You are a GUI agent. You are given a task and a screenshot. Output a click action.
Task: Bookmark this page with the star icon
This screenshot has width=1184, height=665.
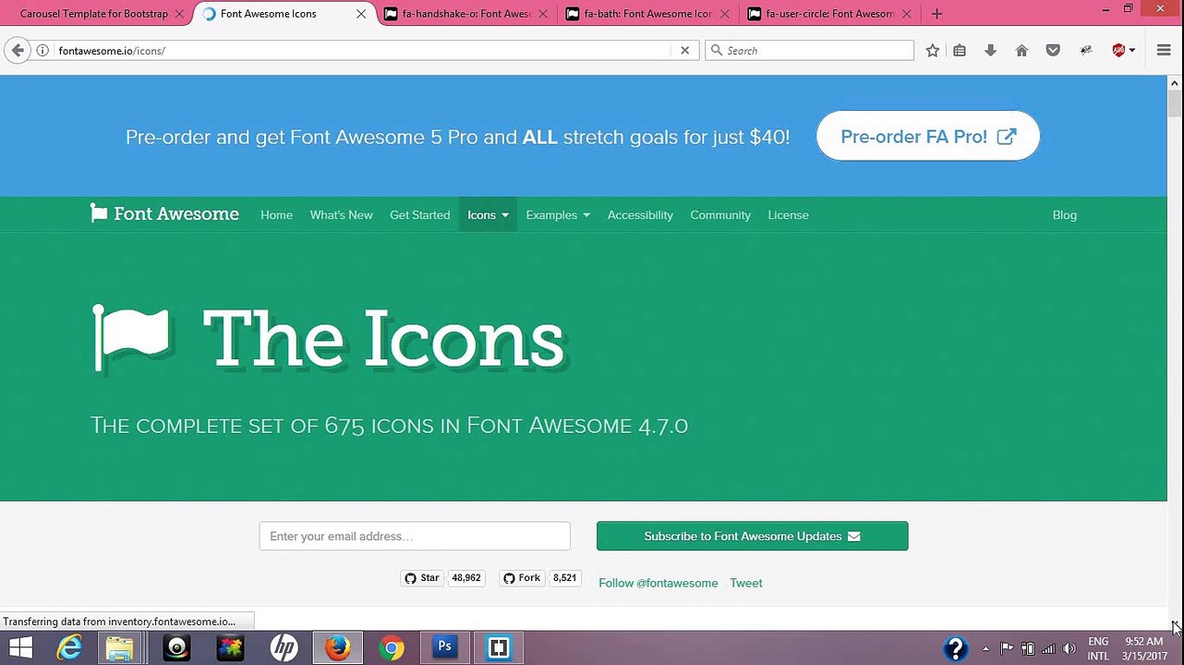click(933, 51)
